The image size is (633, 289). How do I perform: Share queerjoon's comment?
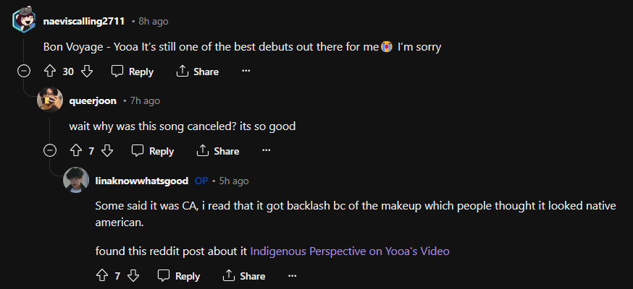(218, 151)
